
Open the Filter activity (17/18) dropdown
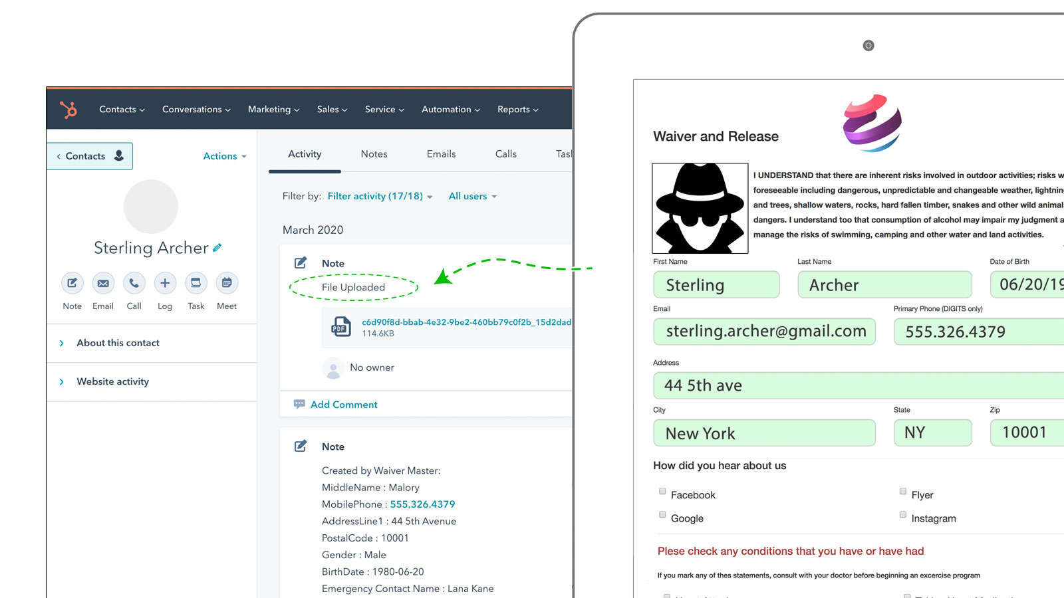(380, 196)
